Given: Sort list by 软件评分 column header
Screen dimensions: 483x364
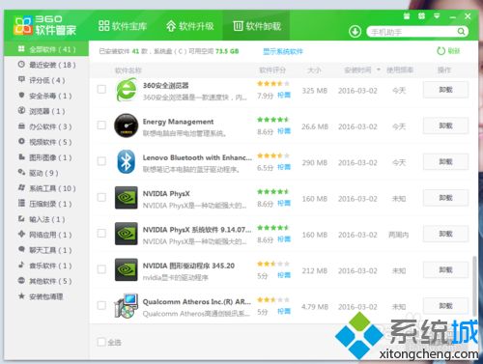Looking at the screenshot, I should 272,70.
